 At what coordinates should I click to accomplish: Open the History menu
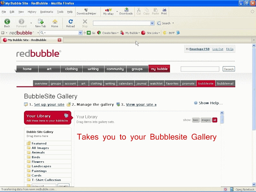click(x=32, y=12)
